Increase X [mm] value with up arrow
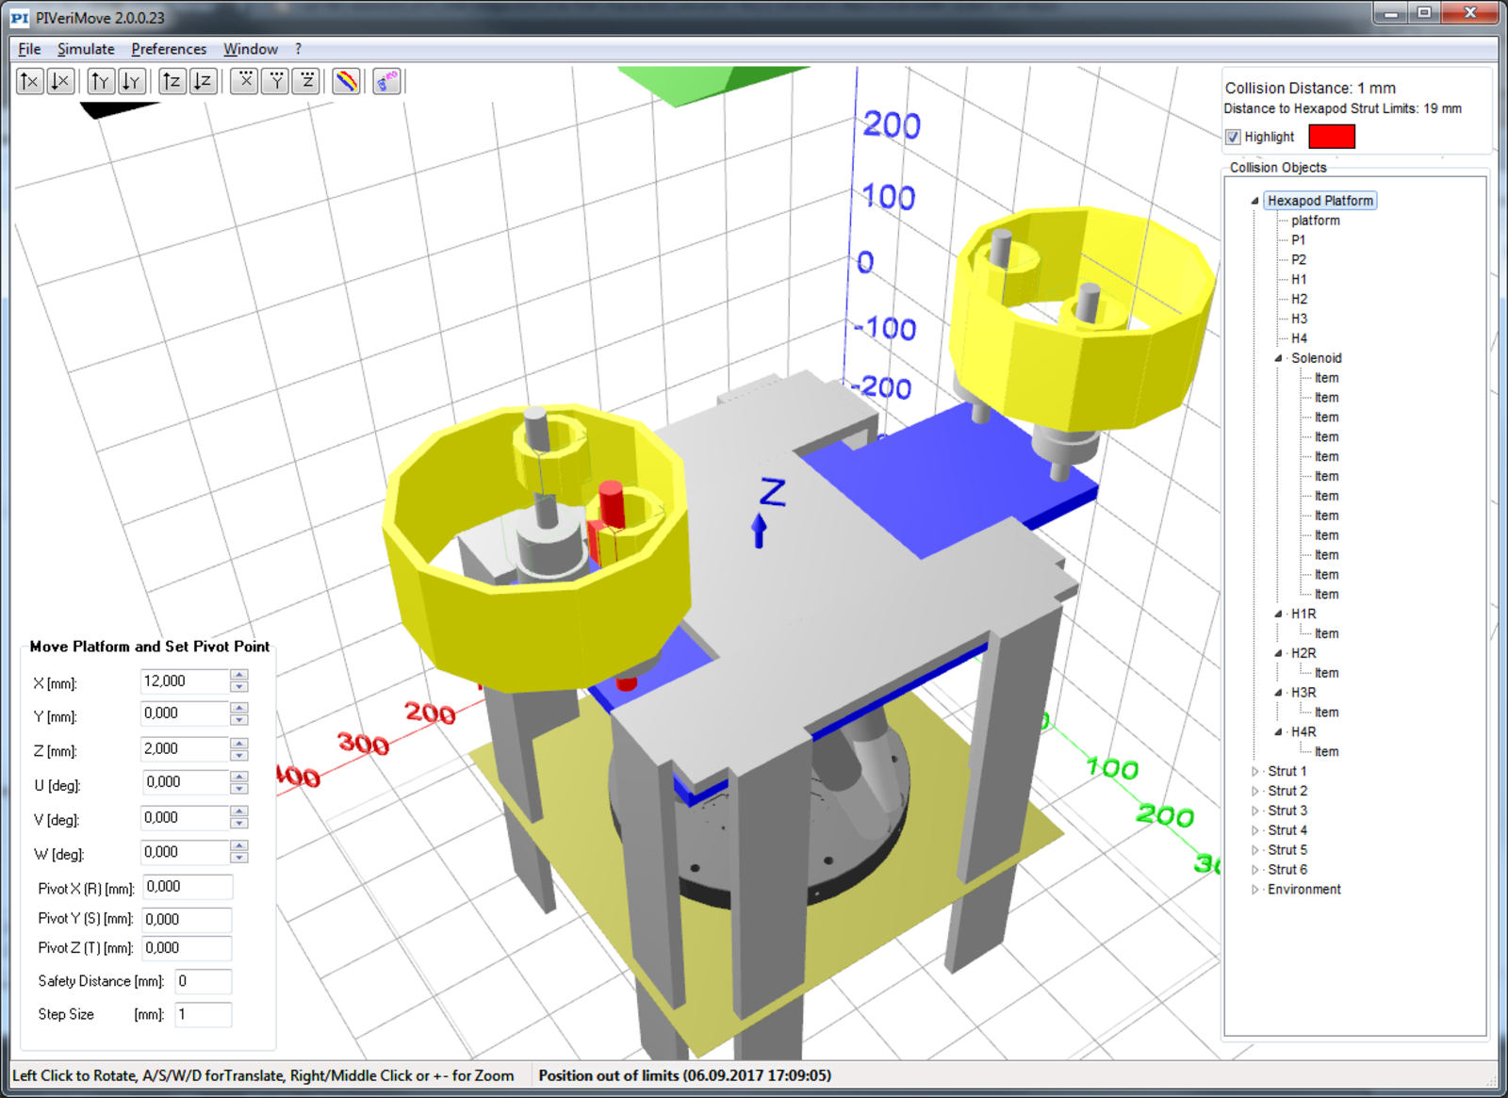 click(x=239, y=675)
